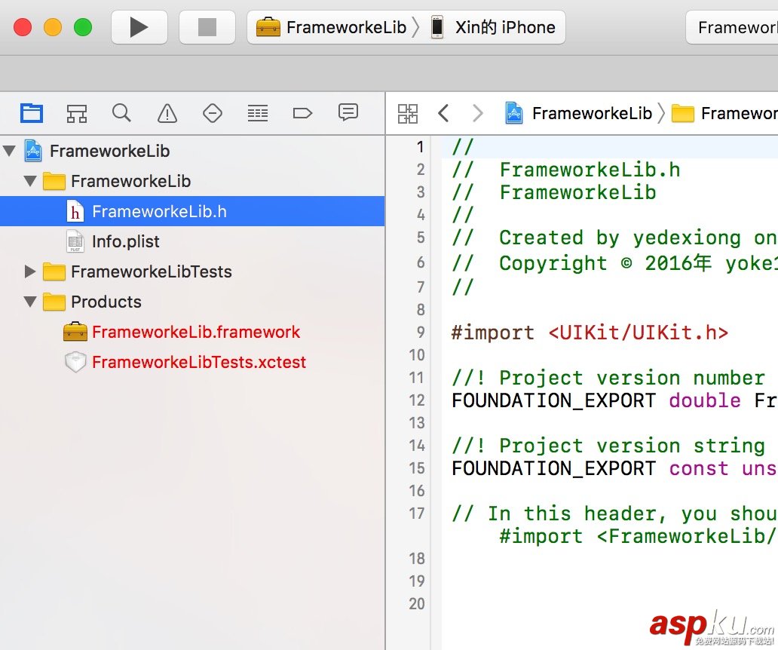The image size is (778, 650).
Task: Click the blue project icon in the navigator
Action: click(x=33, y=151)
